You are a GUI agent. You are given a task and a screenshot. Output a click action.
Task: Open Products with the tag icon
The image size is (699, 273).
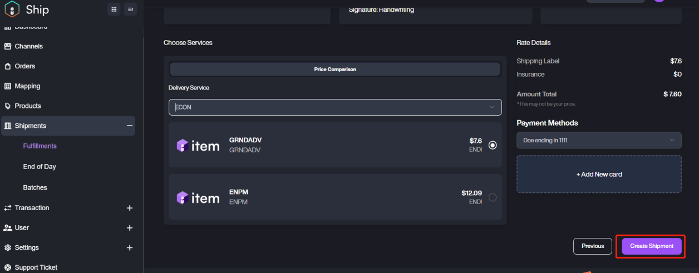click(8, 106)
